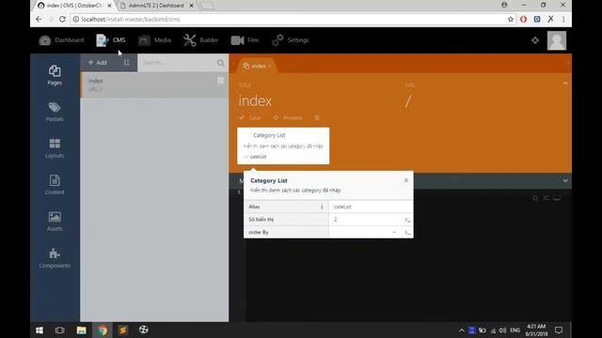The image size is (602, 338).
Task: Switch to the AdminLTE 2 Dashboard browser tab
Action: pos(155,6)
